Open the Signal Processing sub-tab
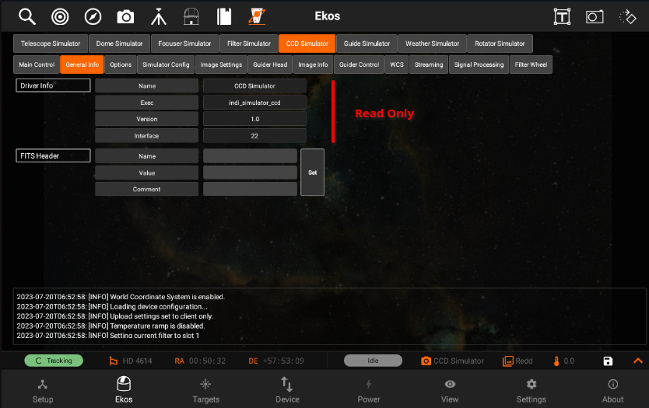The height and width of the screenshot is (408, 649). (479, 65)
